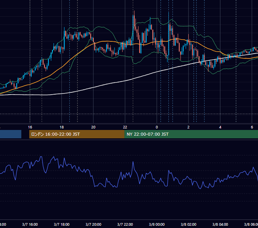
Task: Click the hour label '2' on price chart axis
Action: (x=189, y=127)
